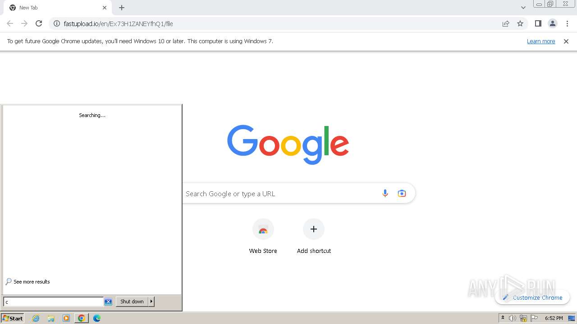Search by image with Google Lens icon

point(402,193)
